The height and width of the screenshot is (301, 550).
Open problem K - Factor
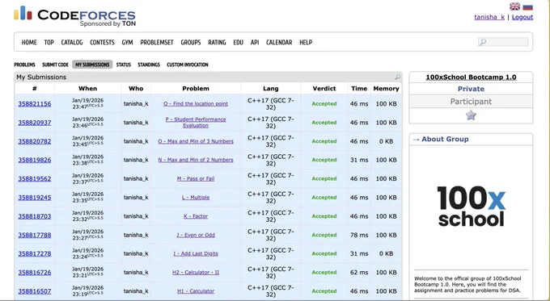click(x=196, y=216)
